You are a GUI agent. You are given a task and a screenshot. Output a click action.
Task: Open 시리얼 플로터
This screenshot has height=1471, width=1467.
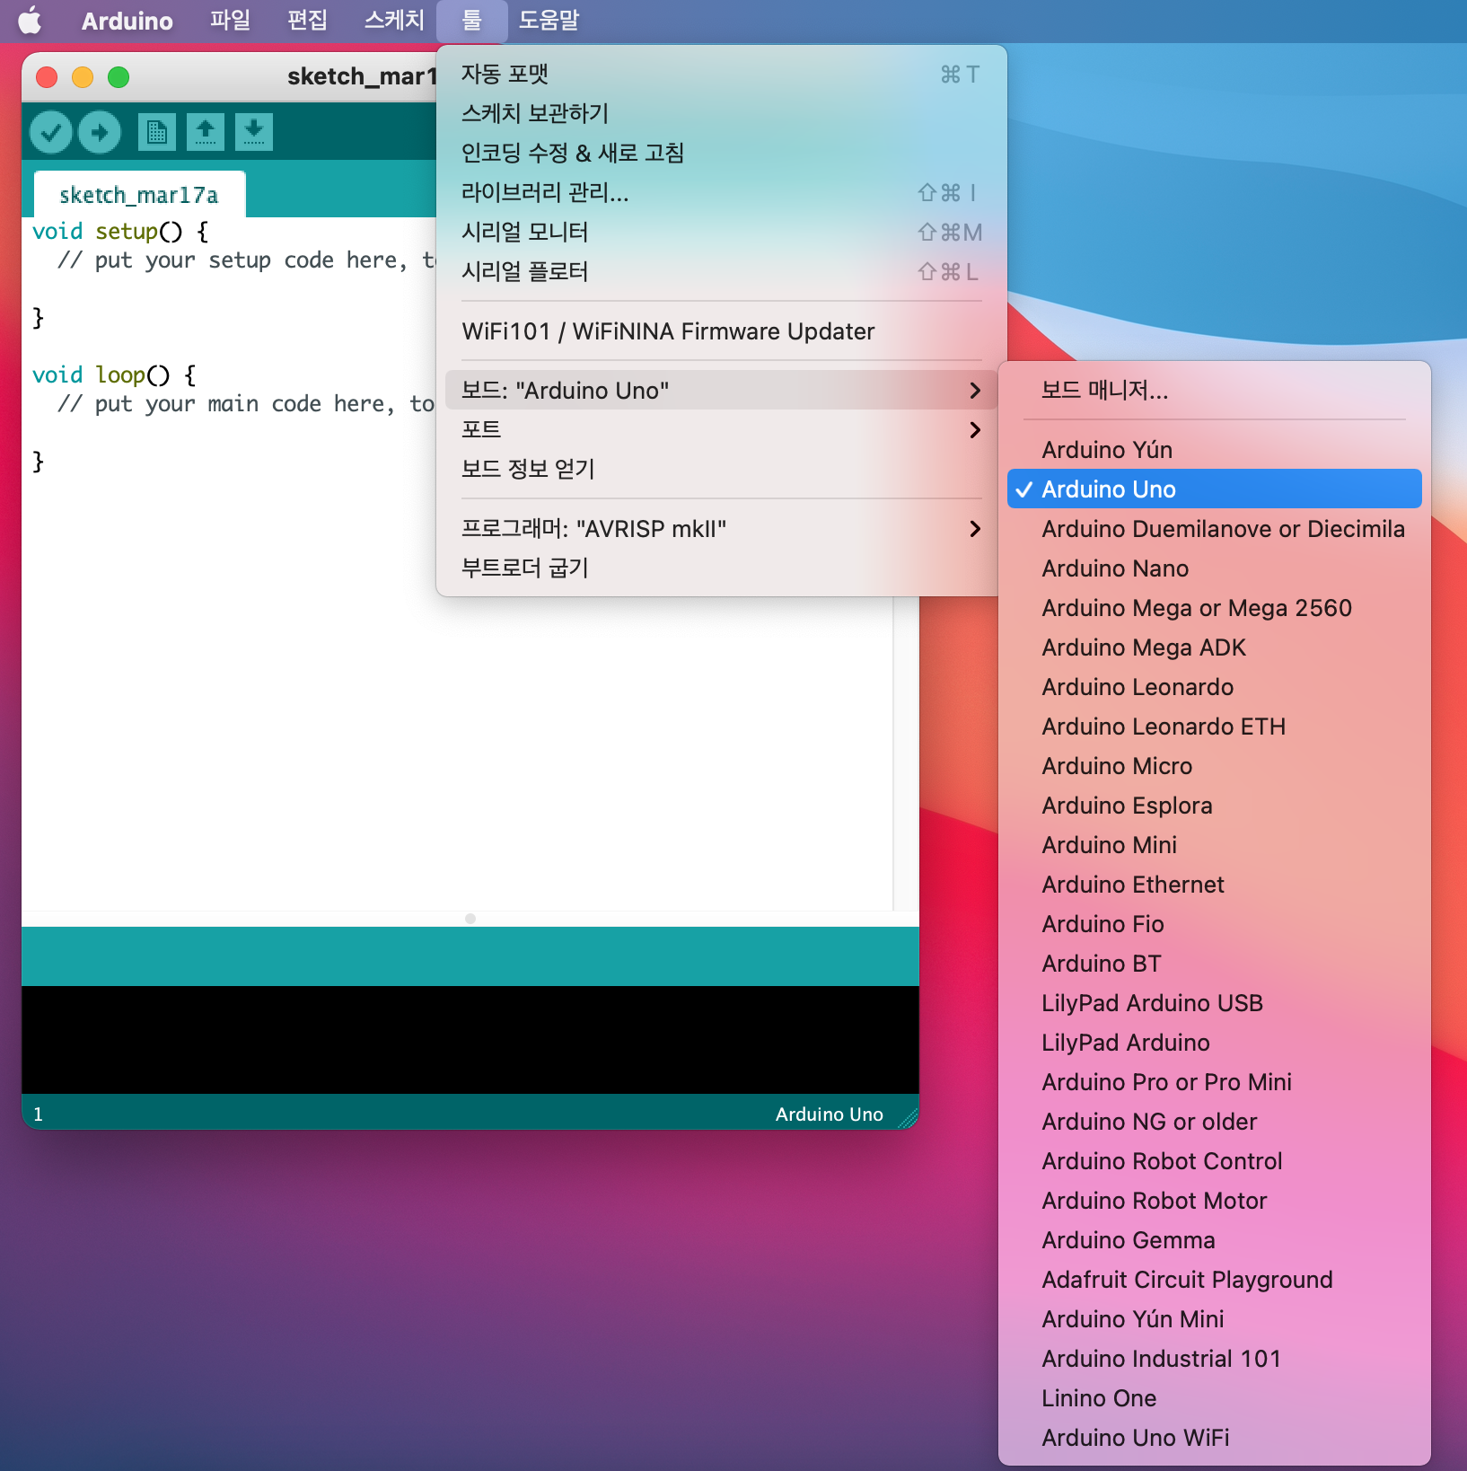[721, 271]
